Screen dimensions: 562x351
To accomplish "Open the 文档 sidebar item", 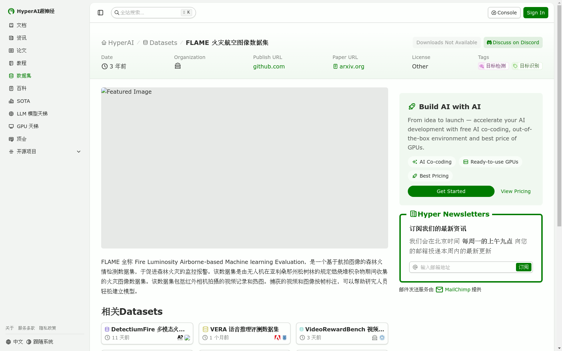I will 45,25.
